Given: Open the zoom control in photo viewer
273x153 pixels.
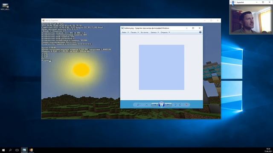Looking at the screenshot, I should (139, 105).
